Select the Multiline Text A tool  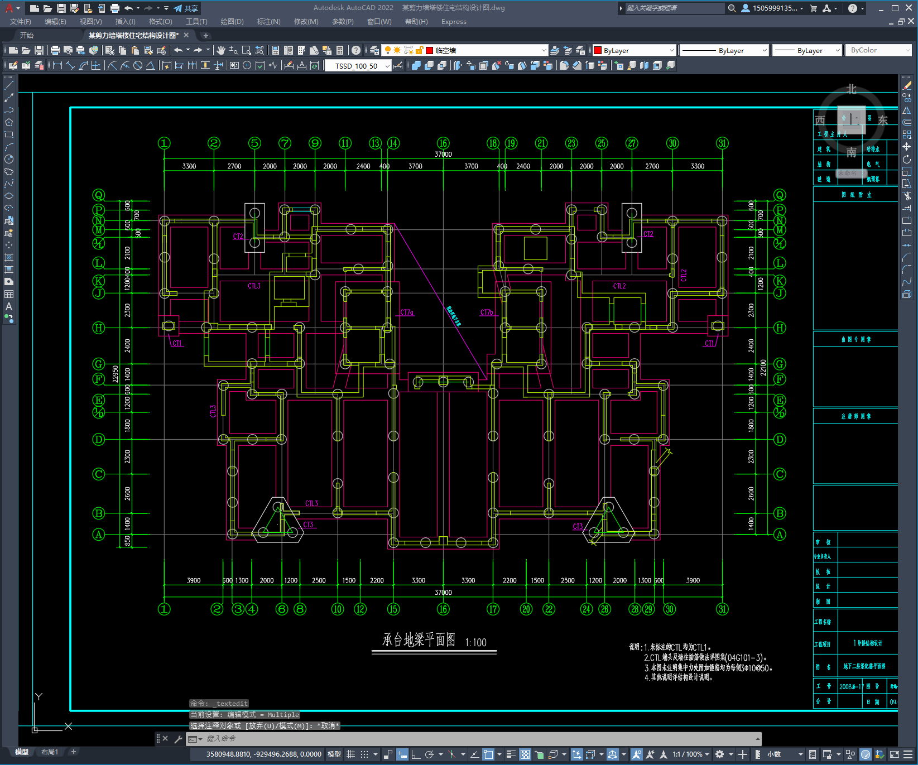tap(9, 306)
